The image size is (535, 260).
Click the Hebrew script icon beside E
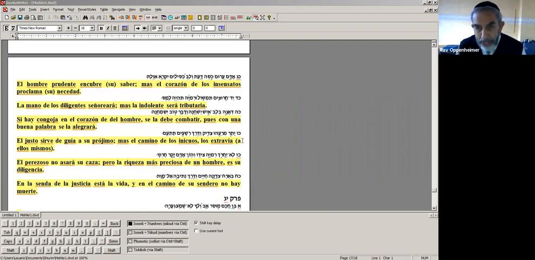point(13,28)
